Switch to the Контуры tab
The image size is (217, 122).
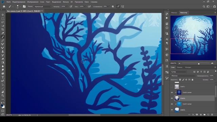(x=188, y=67)
